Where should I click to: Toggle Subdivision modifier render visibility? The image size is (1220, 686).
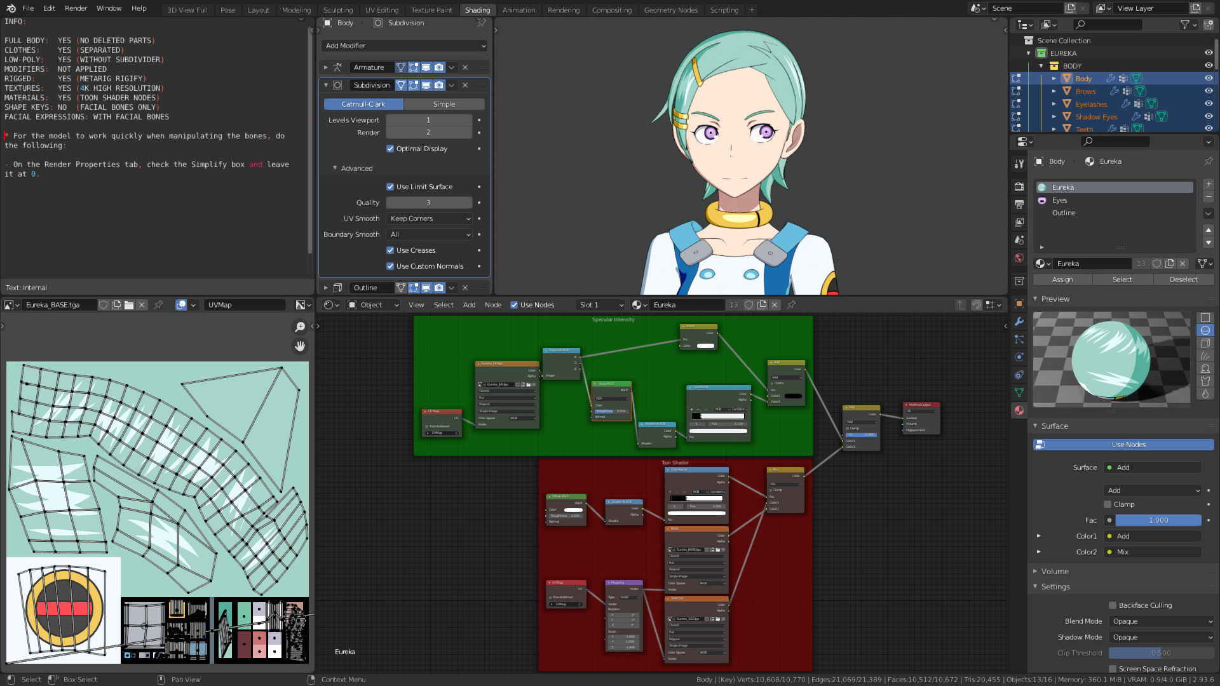pyautogui.click(x=439, y=85)
